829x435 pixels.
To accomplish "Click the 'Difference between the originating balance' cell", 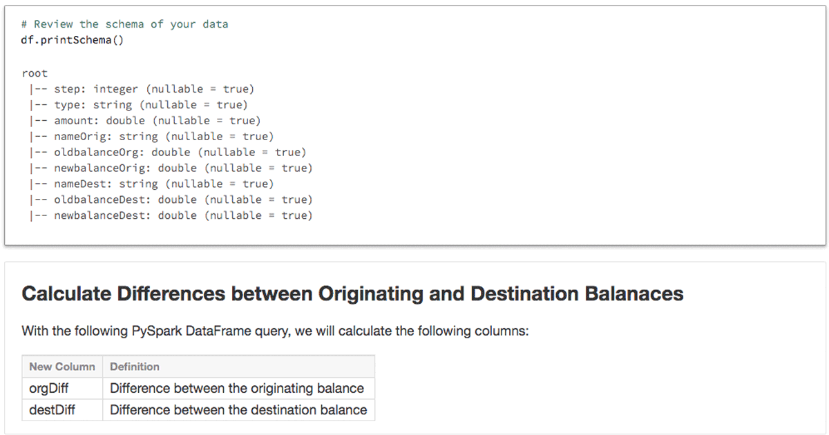I will (x=237, y=388).
